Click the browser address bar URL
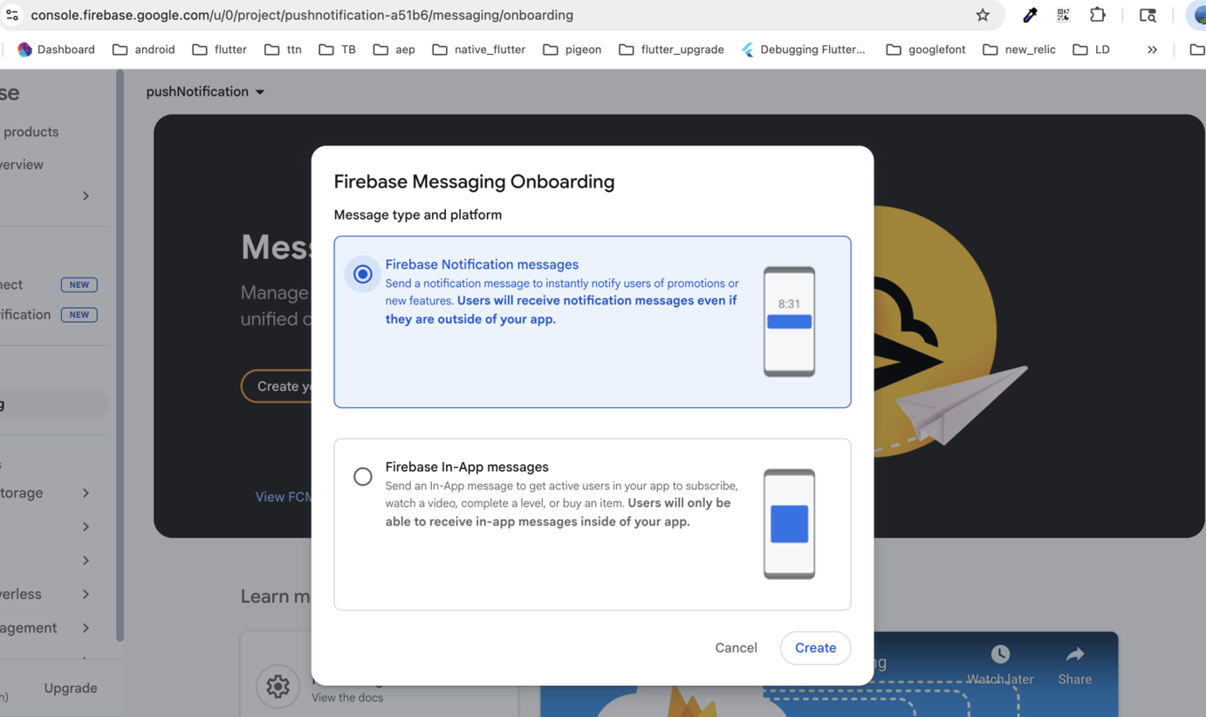 point(302,15)
